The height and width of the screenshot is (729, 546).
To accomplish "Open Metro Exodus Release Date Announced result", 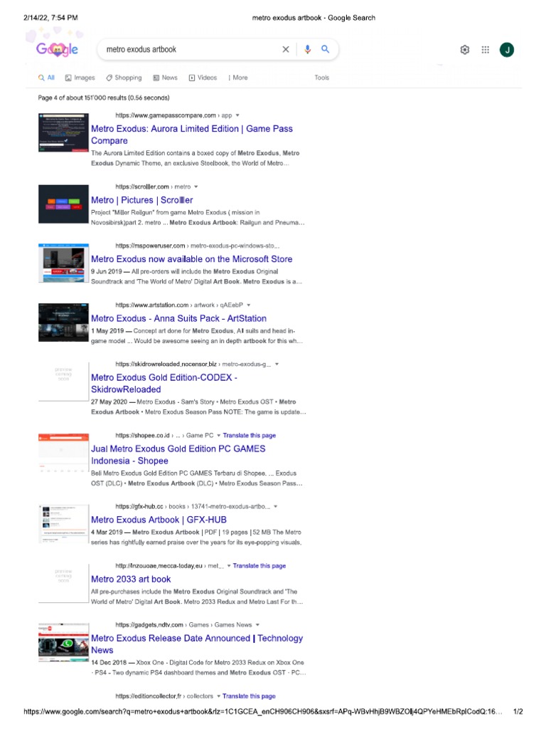I will [197, 644].
